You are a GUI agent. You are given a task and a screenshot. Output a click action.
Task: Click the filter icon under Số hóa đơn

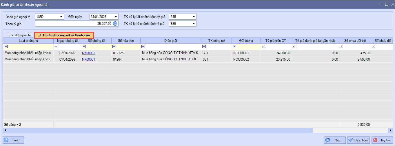click(x=114, y=46)
